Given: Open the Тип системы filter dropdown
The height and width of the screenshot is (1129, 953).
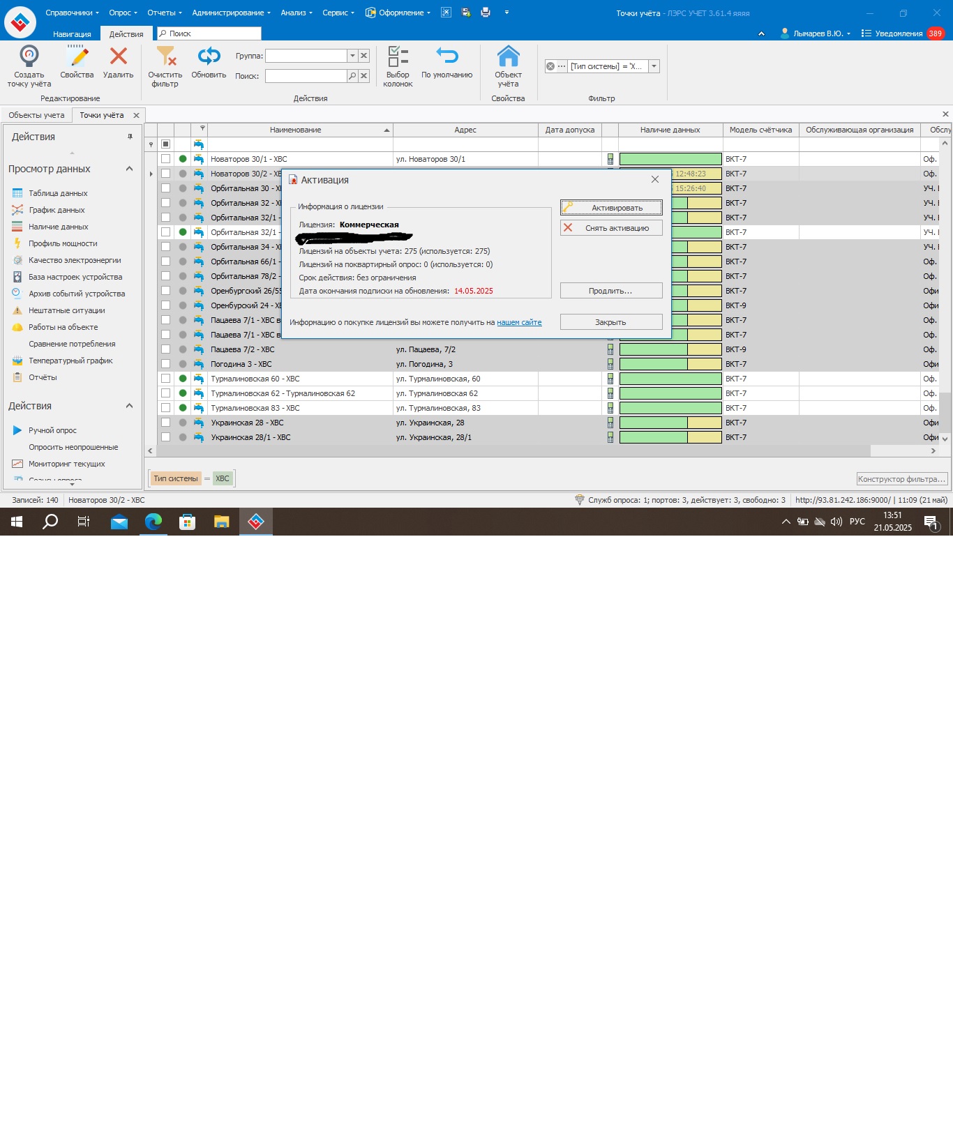Looking at the screenshot, I should coord(654,66).
